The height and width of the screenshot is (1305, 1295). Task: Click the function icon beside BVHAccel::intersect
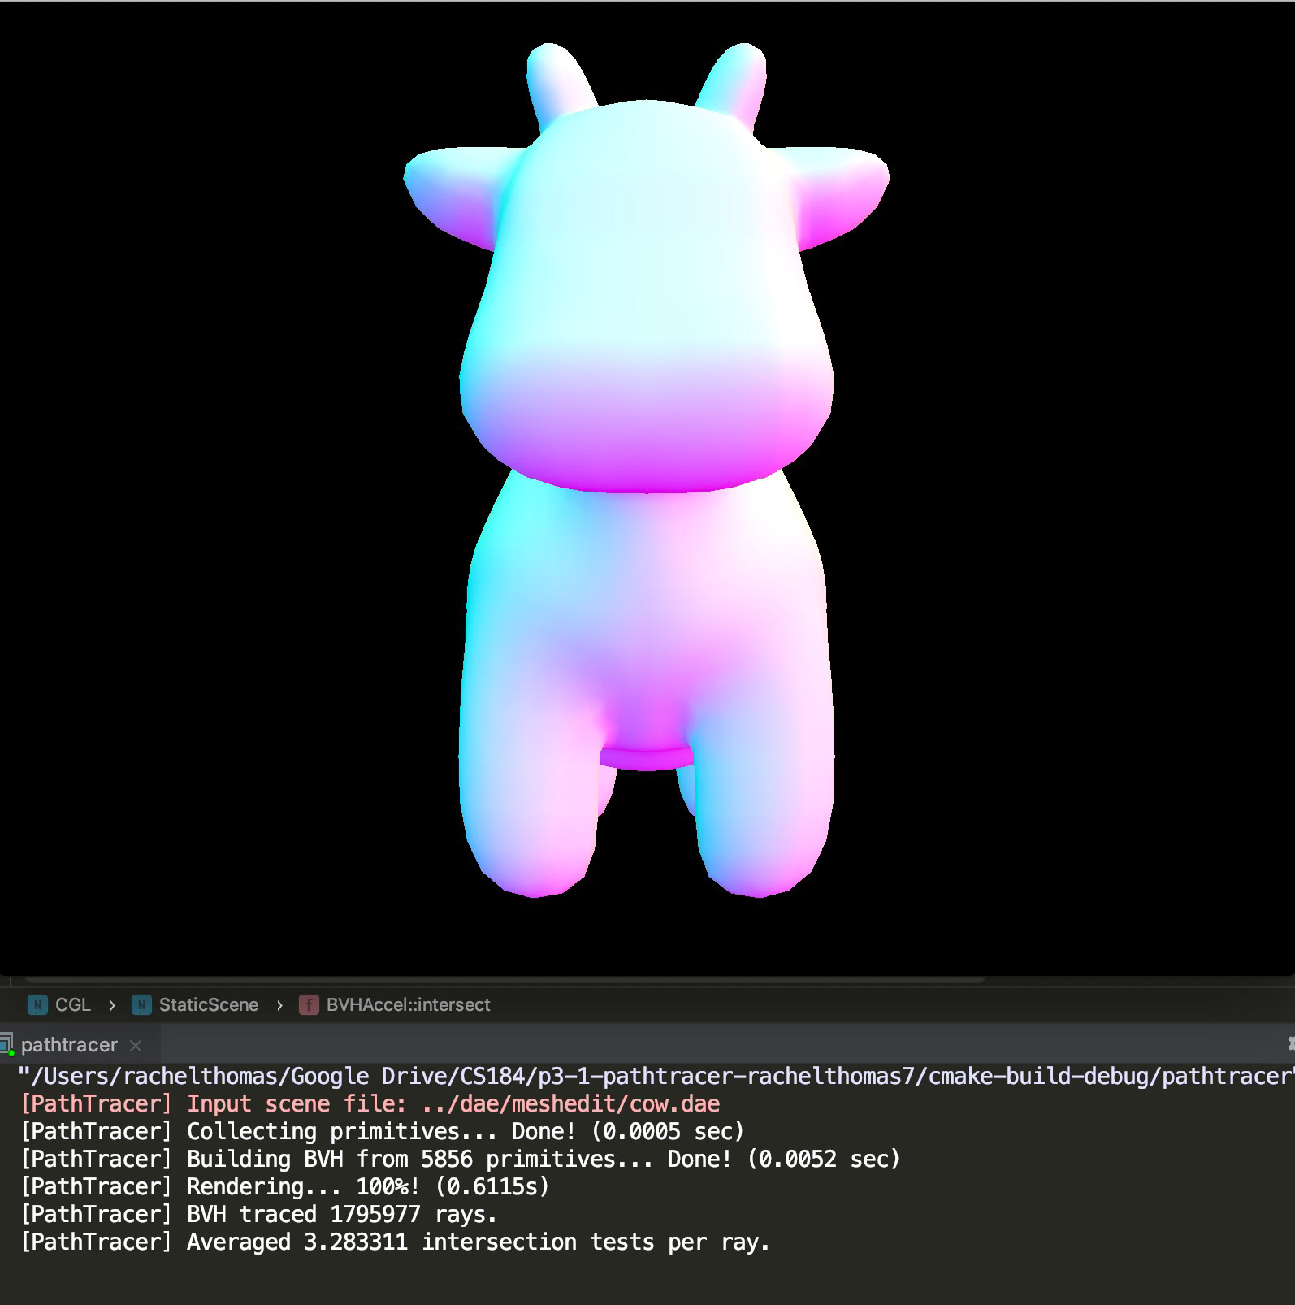309,1005
